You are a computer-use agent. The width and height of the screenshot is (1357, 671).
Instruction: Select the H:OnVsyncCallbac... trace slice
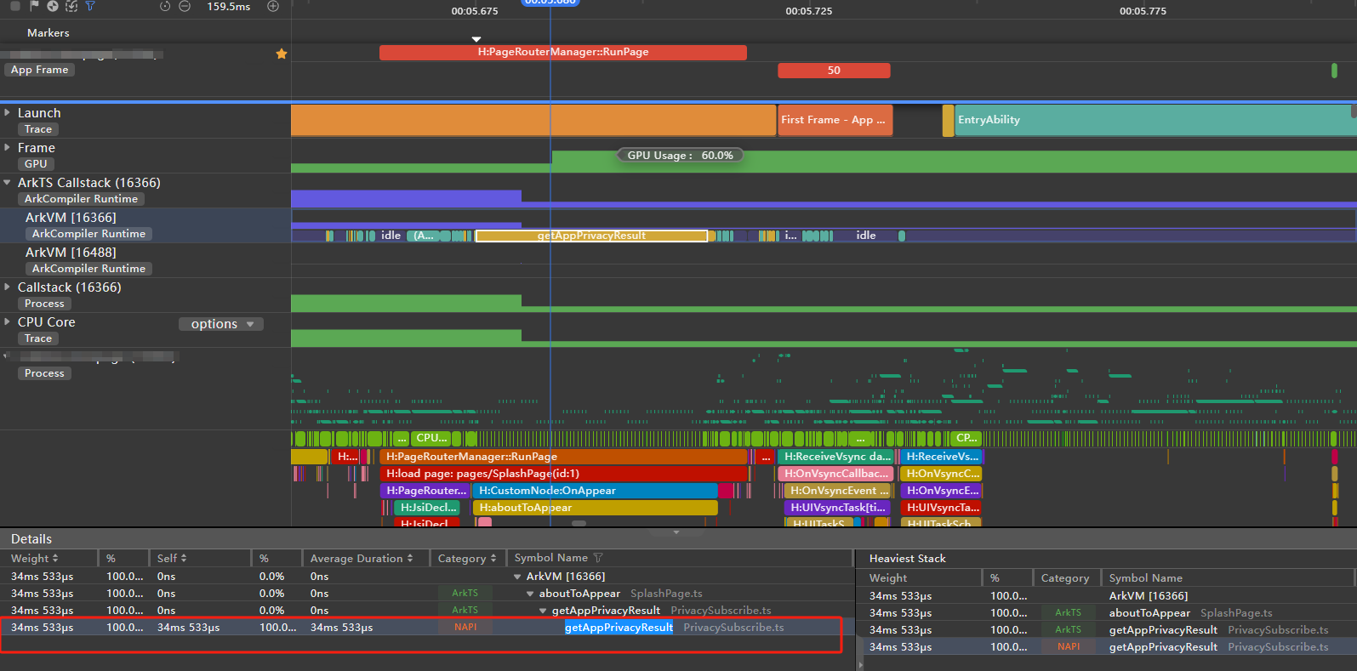point(835,474)
